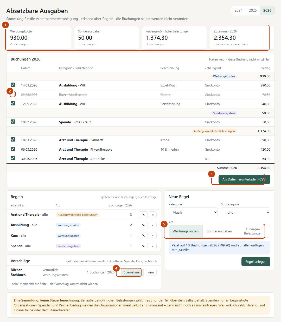The width and height of the screenshot is (281, 322).
Task: Select the Zusammen 2026 total card
Action: pyautogui.click(x=242, y=38)
